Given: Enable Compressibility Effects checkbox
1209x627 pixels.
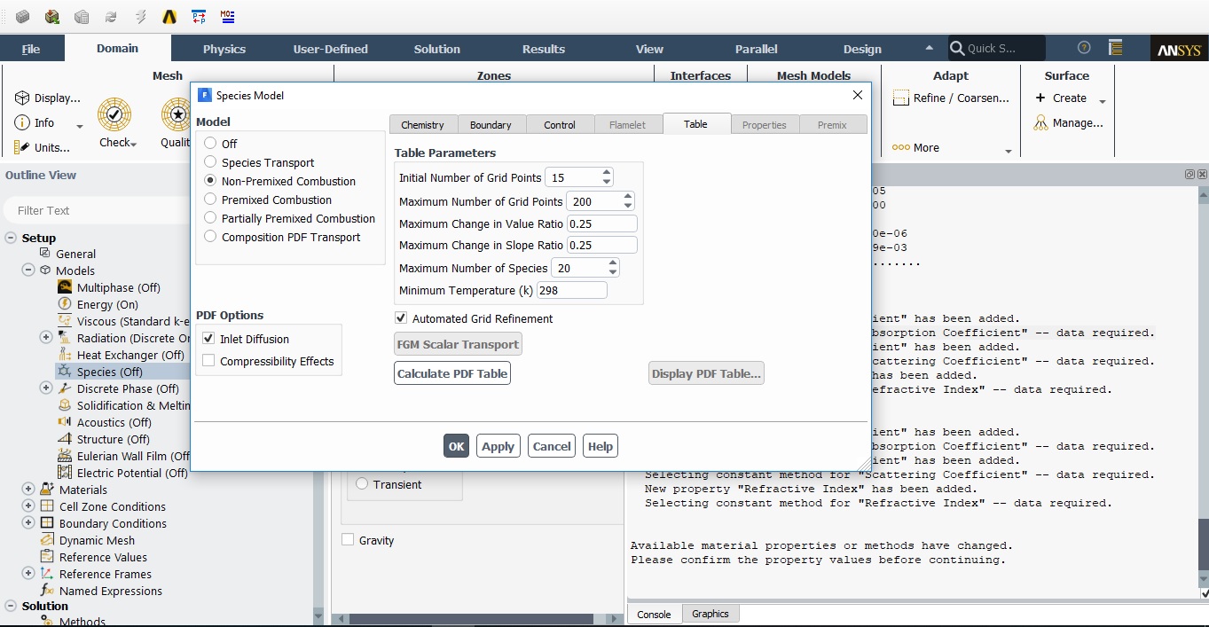Looking at the screenshot, I should coord(208,361).
